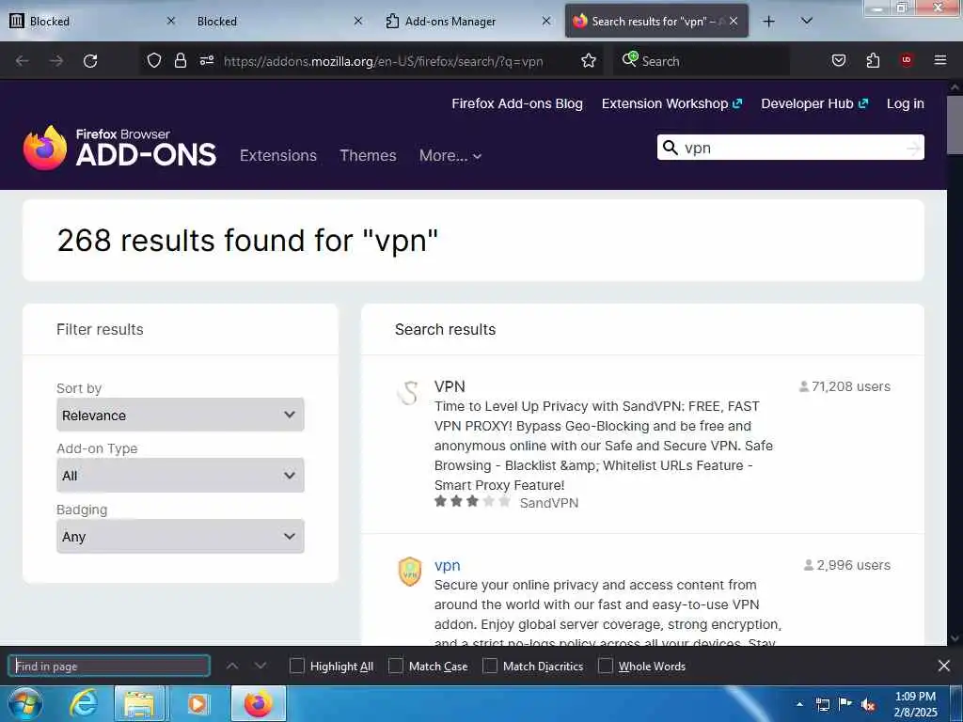Screen dimensions: 963x722
Task: Open the Extension Workshop link
Action: 671,103
